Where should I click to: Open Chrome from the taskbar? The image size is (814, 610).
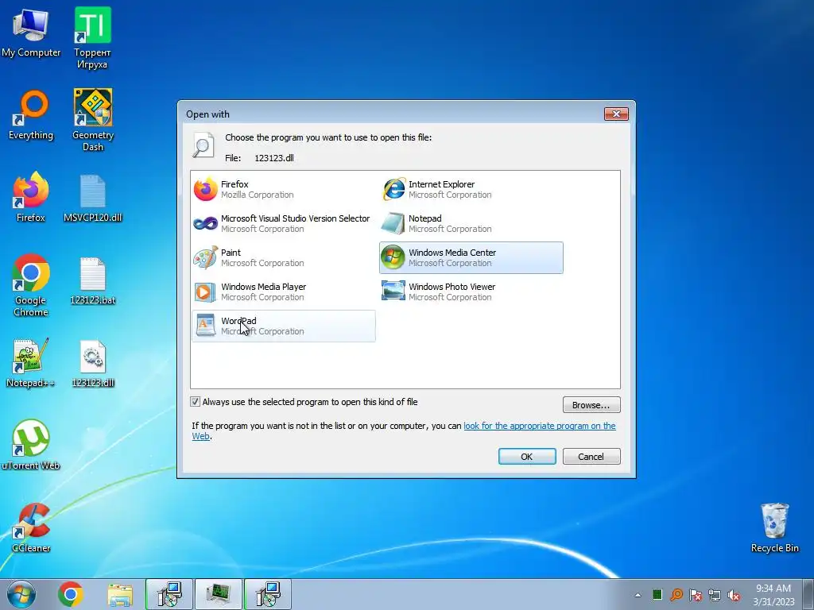click(71, 594)
